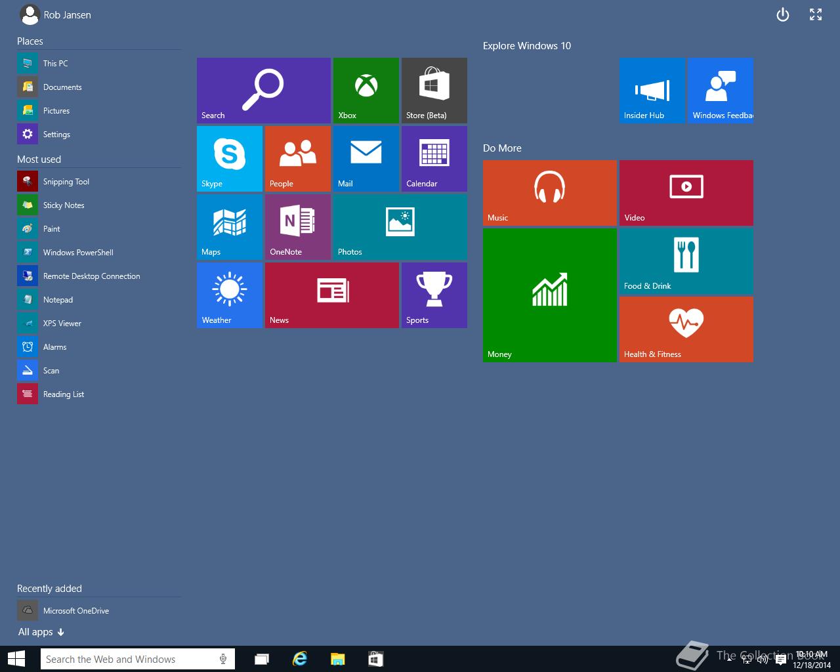The width and height of the screenshot is (840, 672).
Task: Launch the Maps tile
Action: [x=230, y=227]
